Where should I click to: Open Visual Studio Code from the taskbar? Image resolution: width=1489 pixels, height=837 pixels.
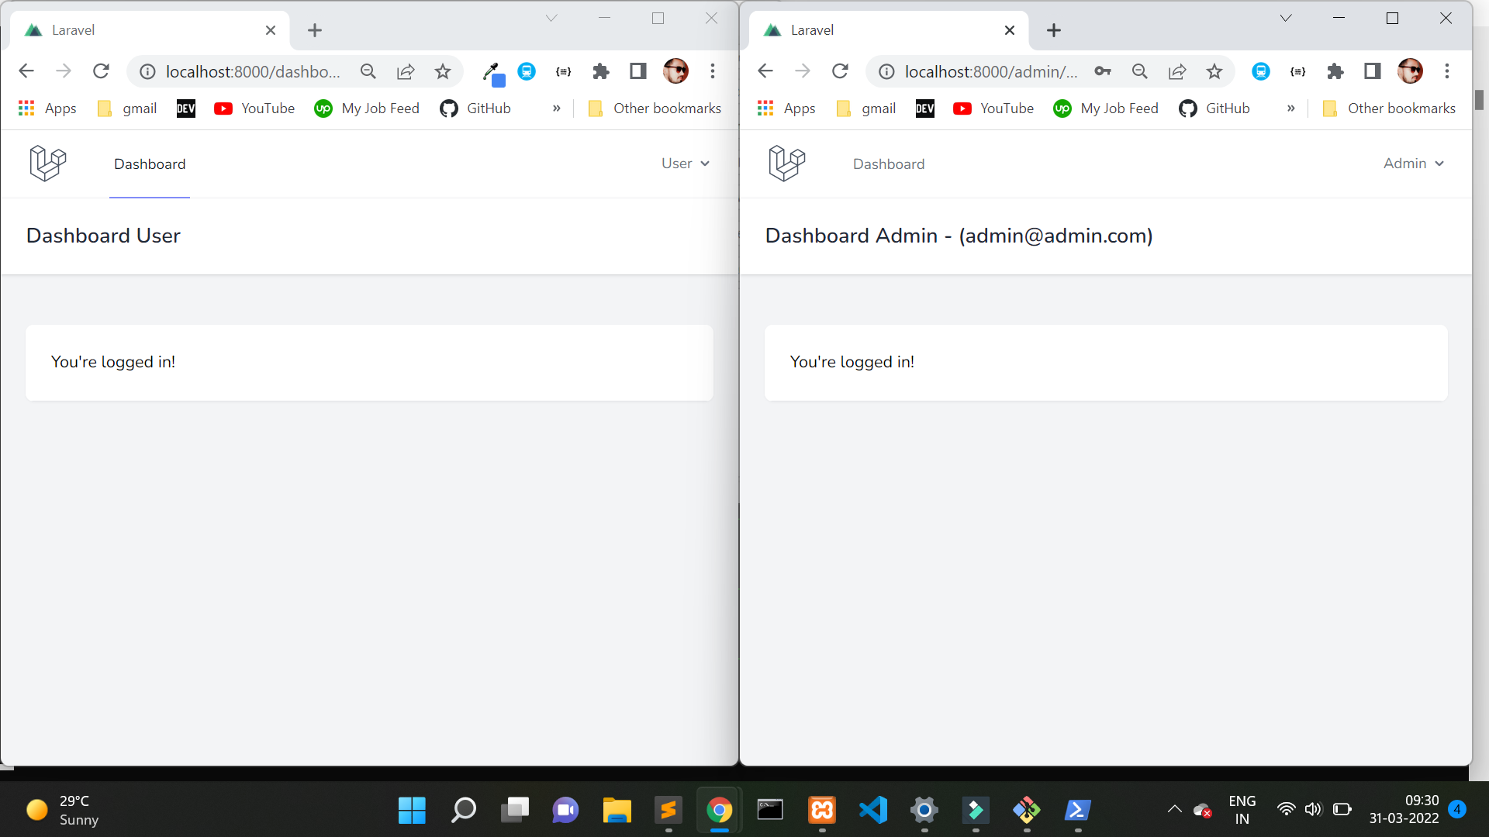click(x=873, y=811)
